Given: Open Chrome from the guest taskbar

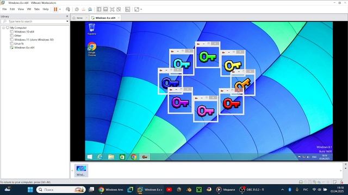Looking at the screenshot, I should coord(134,157).
